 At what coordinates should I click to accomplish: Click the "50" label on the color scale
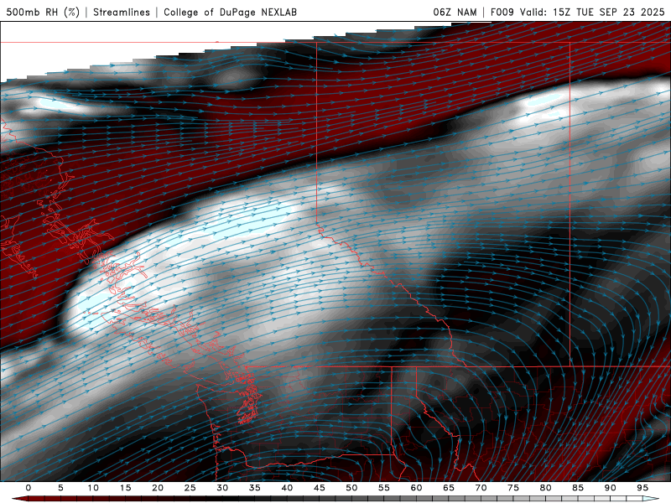tap(351, 488)
